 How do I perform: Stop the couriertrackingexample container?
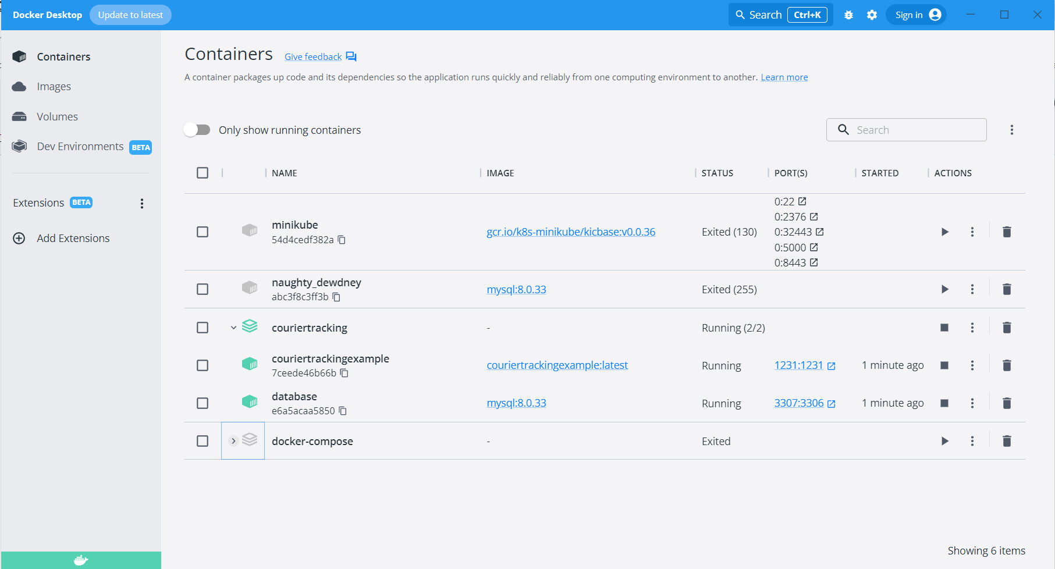point(944,365)
